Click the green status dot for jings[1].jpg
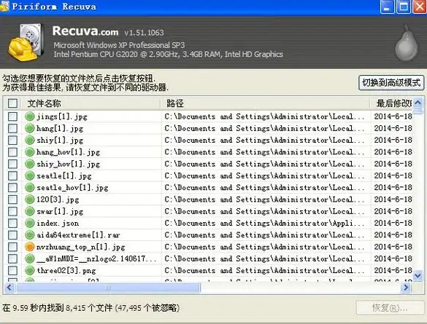The width and height of the screenshot is (427, 324). tap(30, 116)
